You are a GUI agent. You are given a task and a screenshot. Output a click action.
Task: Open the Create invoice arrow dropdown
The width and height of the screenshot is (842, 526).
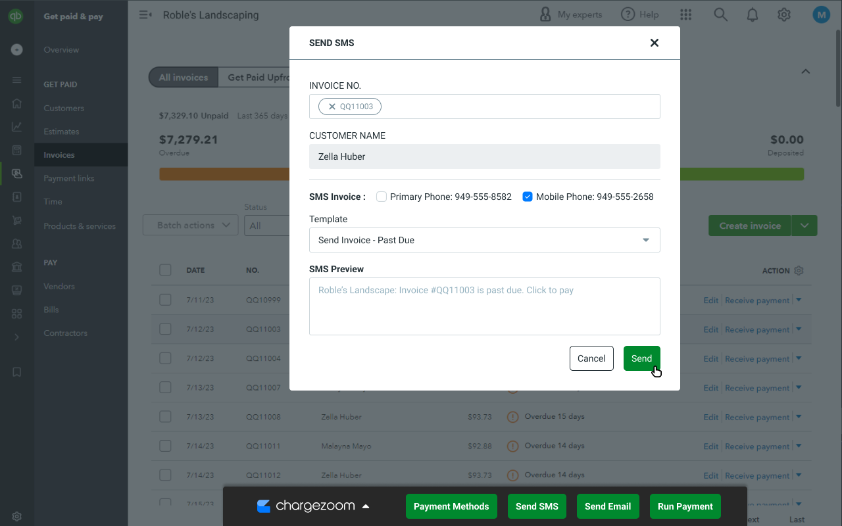[805, 226]
